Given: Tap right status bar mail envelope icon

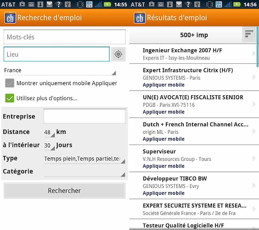Looking at the screenshot, I should point(179,4).
